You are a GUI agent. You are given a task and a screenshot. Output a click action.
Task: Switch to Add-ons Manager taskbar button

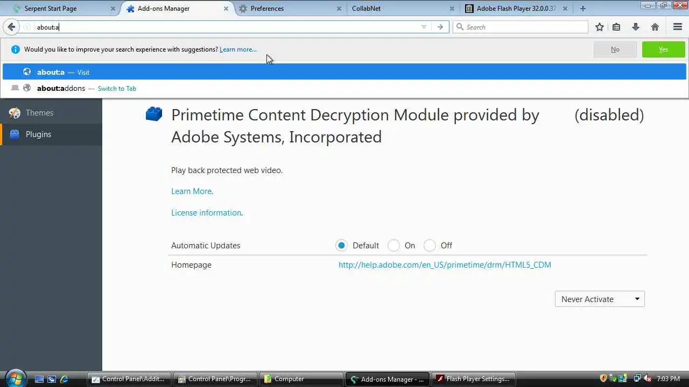click(388, 379)
